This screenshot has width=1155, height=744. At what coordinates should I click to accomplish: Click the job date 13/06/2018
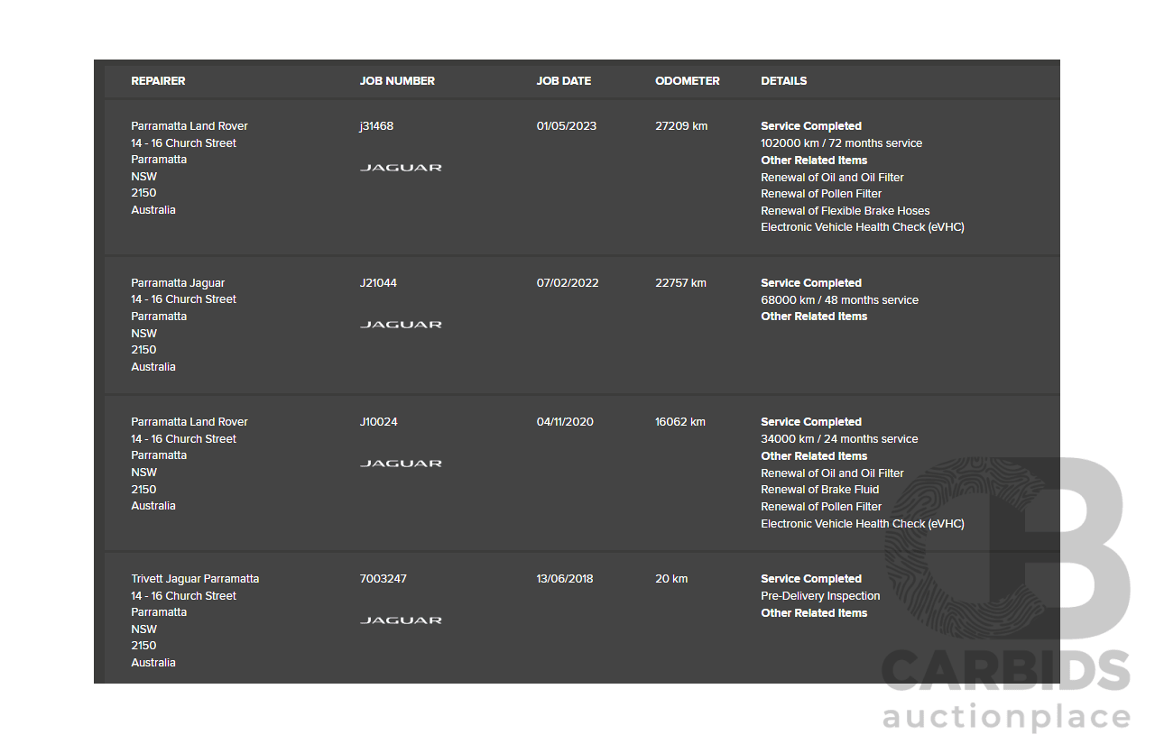click(x=565, y=579)
